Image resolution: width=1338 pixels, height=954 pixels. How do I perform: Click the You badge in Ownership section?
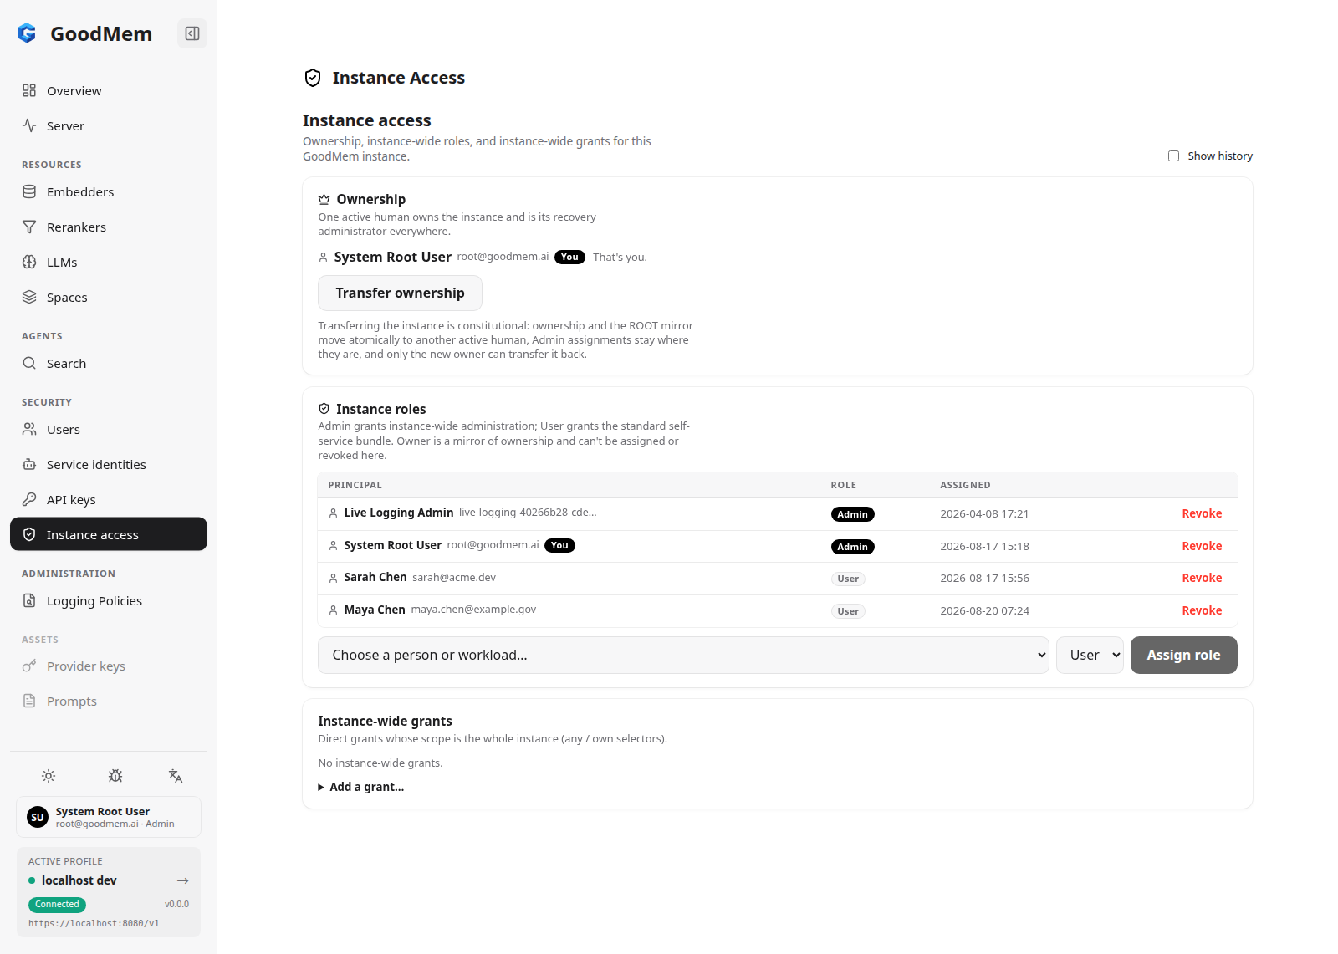point(569,257)
